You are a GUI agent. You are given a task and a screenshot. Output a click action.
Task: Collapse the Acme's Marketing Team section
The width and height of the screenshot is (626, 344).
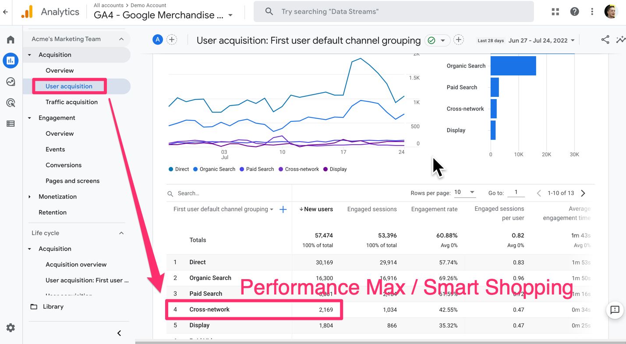click(121, 39)
